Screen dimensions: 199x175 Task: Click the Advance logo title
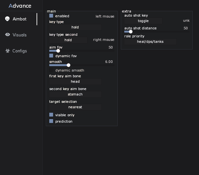pyautogui.click(x=20, y=6)
